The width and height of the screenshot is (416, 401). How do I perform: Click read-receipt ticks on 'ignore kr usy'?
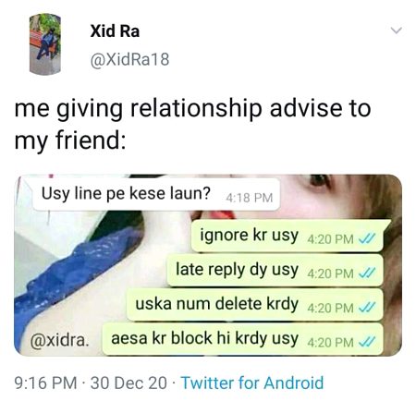(367, 238)
